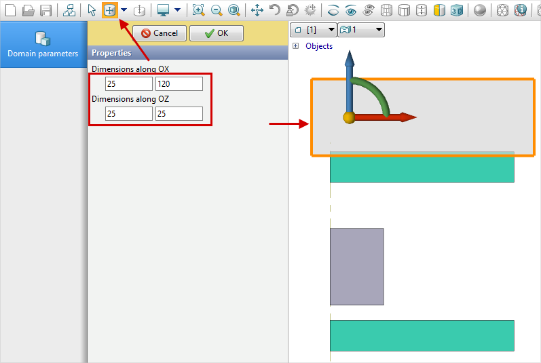
Task: Confirm with the OK button
Action: 216,33
